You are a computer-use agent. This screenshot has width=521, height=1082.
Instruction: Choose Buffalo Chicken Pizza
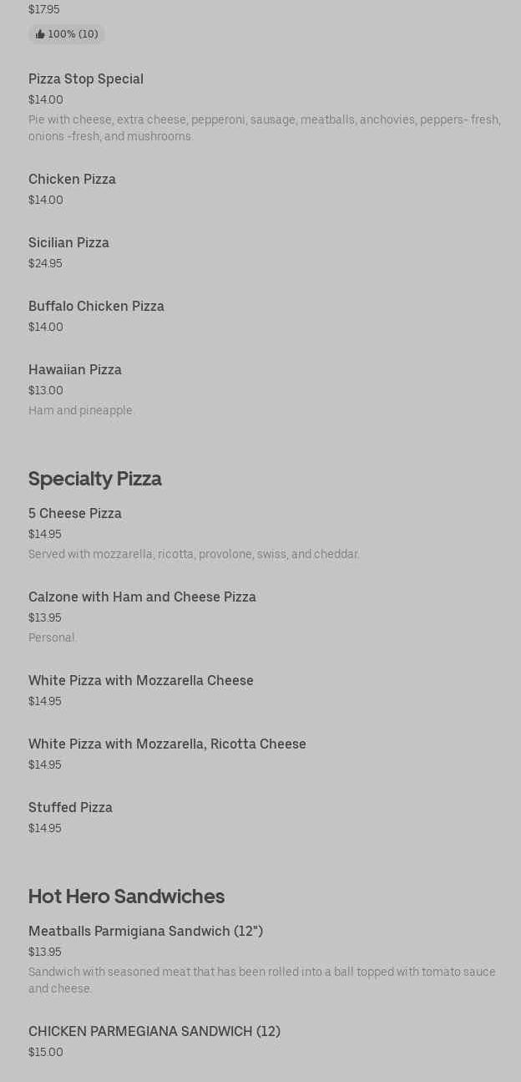pyautogui.click(x=97, y=307)
